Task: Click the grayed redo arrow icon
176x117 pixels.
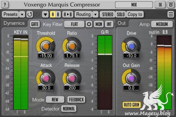Action: point(37,14)
